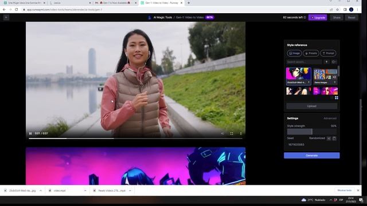Click the video progress bar
This screenshot has height=206, width=367.
(x=135, y=138)
